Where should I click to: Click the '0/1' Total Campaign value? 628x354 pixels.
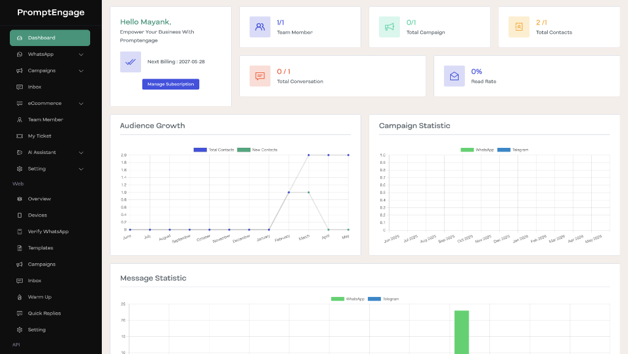coord(411,23)
